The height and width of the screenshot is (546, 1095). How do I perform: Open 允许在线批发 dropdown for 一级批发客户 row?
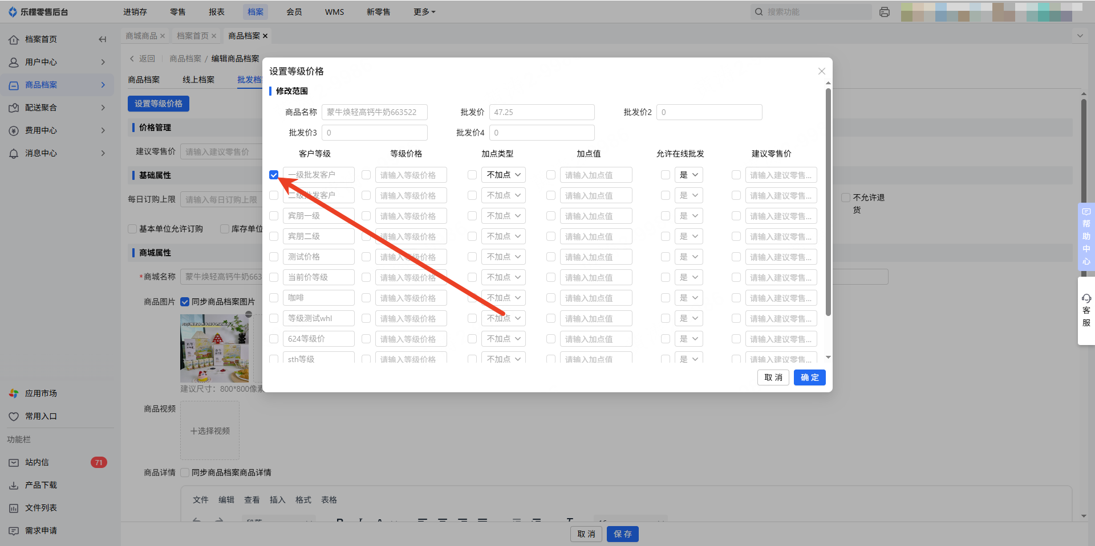pyautogui.click(x=689, y=175)
